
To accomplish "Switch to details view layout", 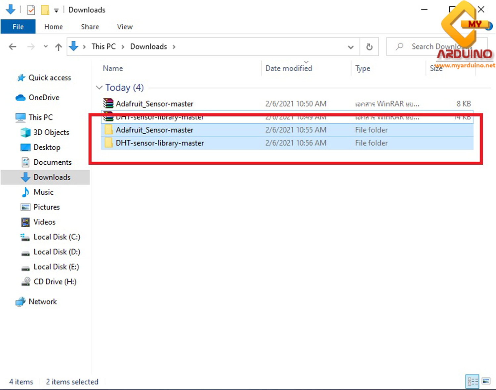I will tap(472, 381).
